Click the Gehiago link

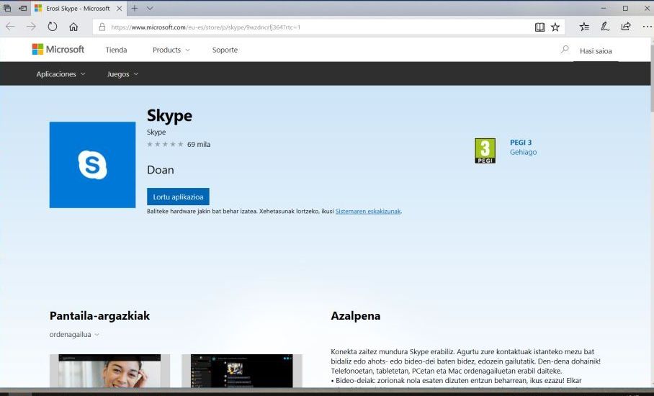point(523,152)
